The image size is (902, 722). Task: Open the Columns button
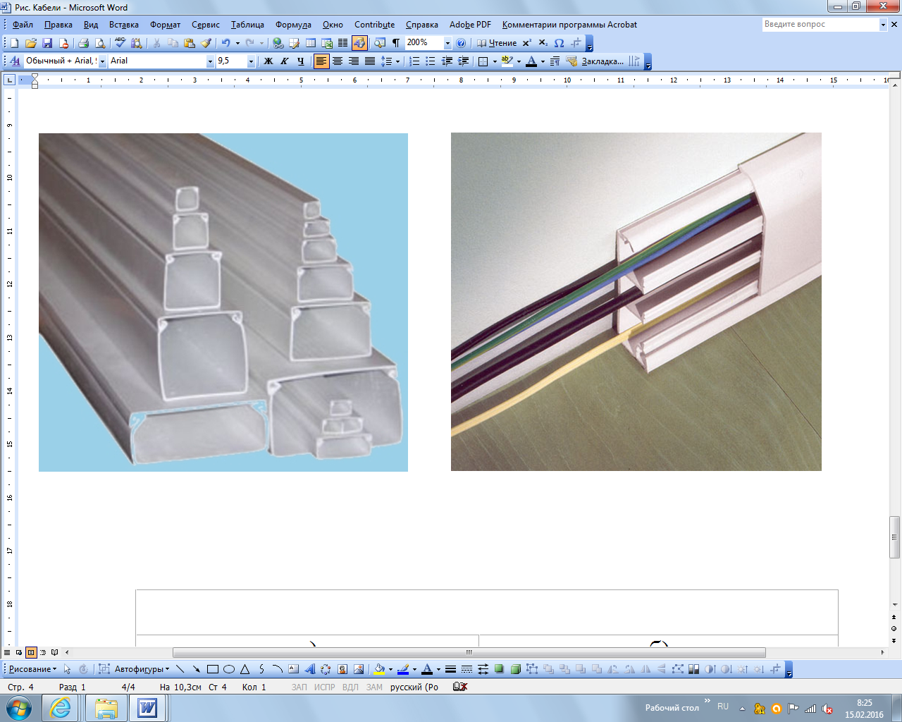point(342,43)
